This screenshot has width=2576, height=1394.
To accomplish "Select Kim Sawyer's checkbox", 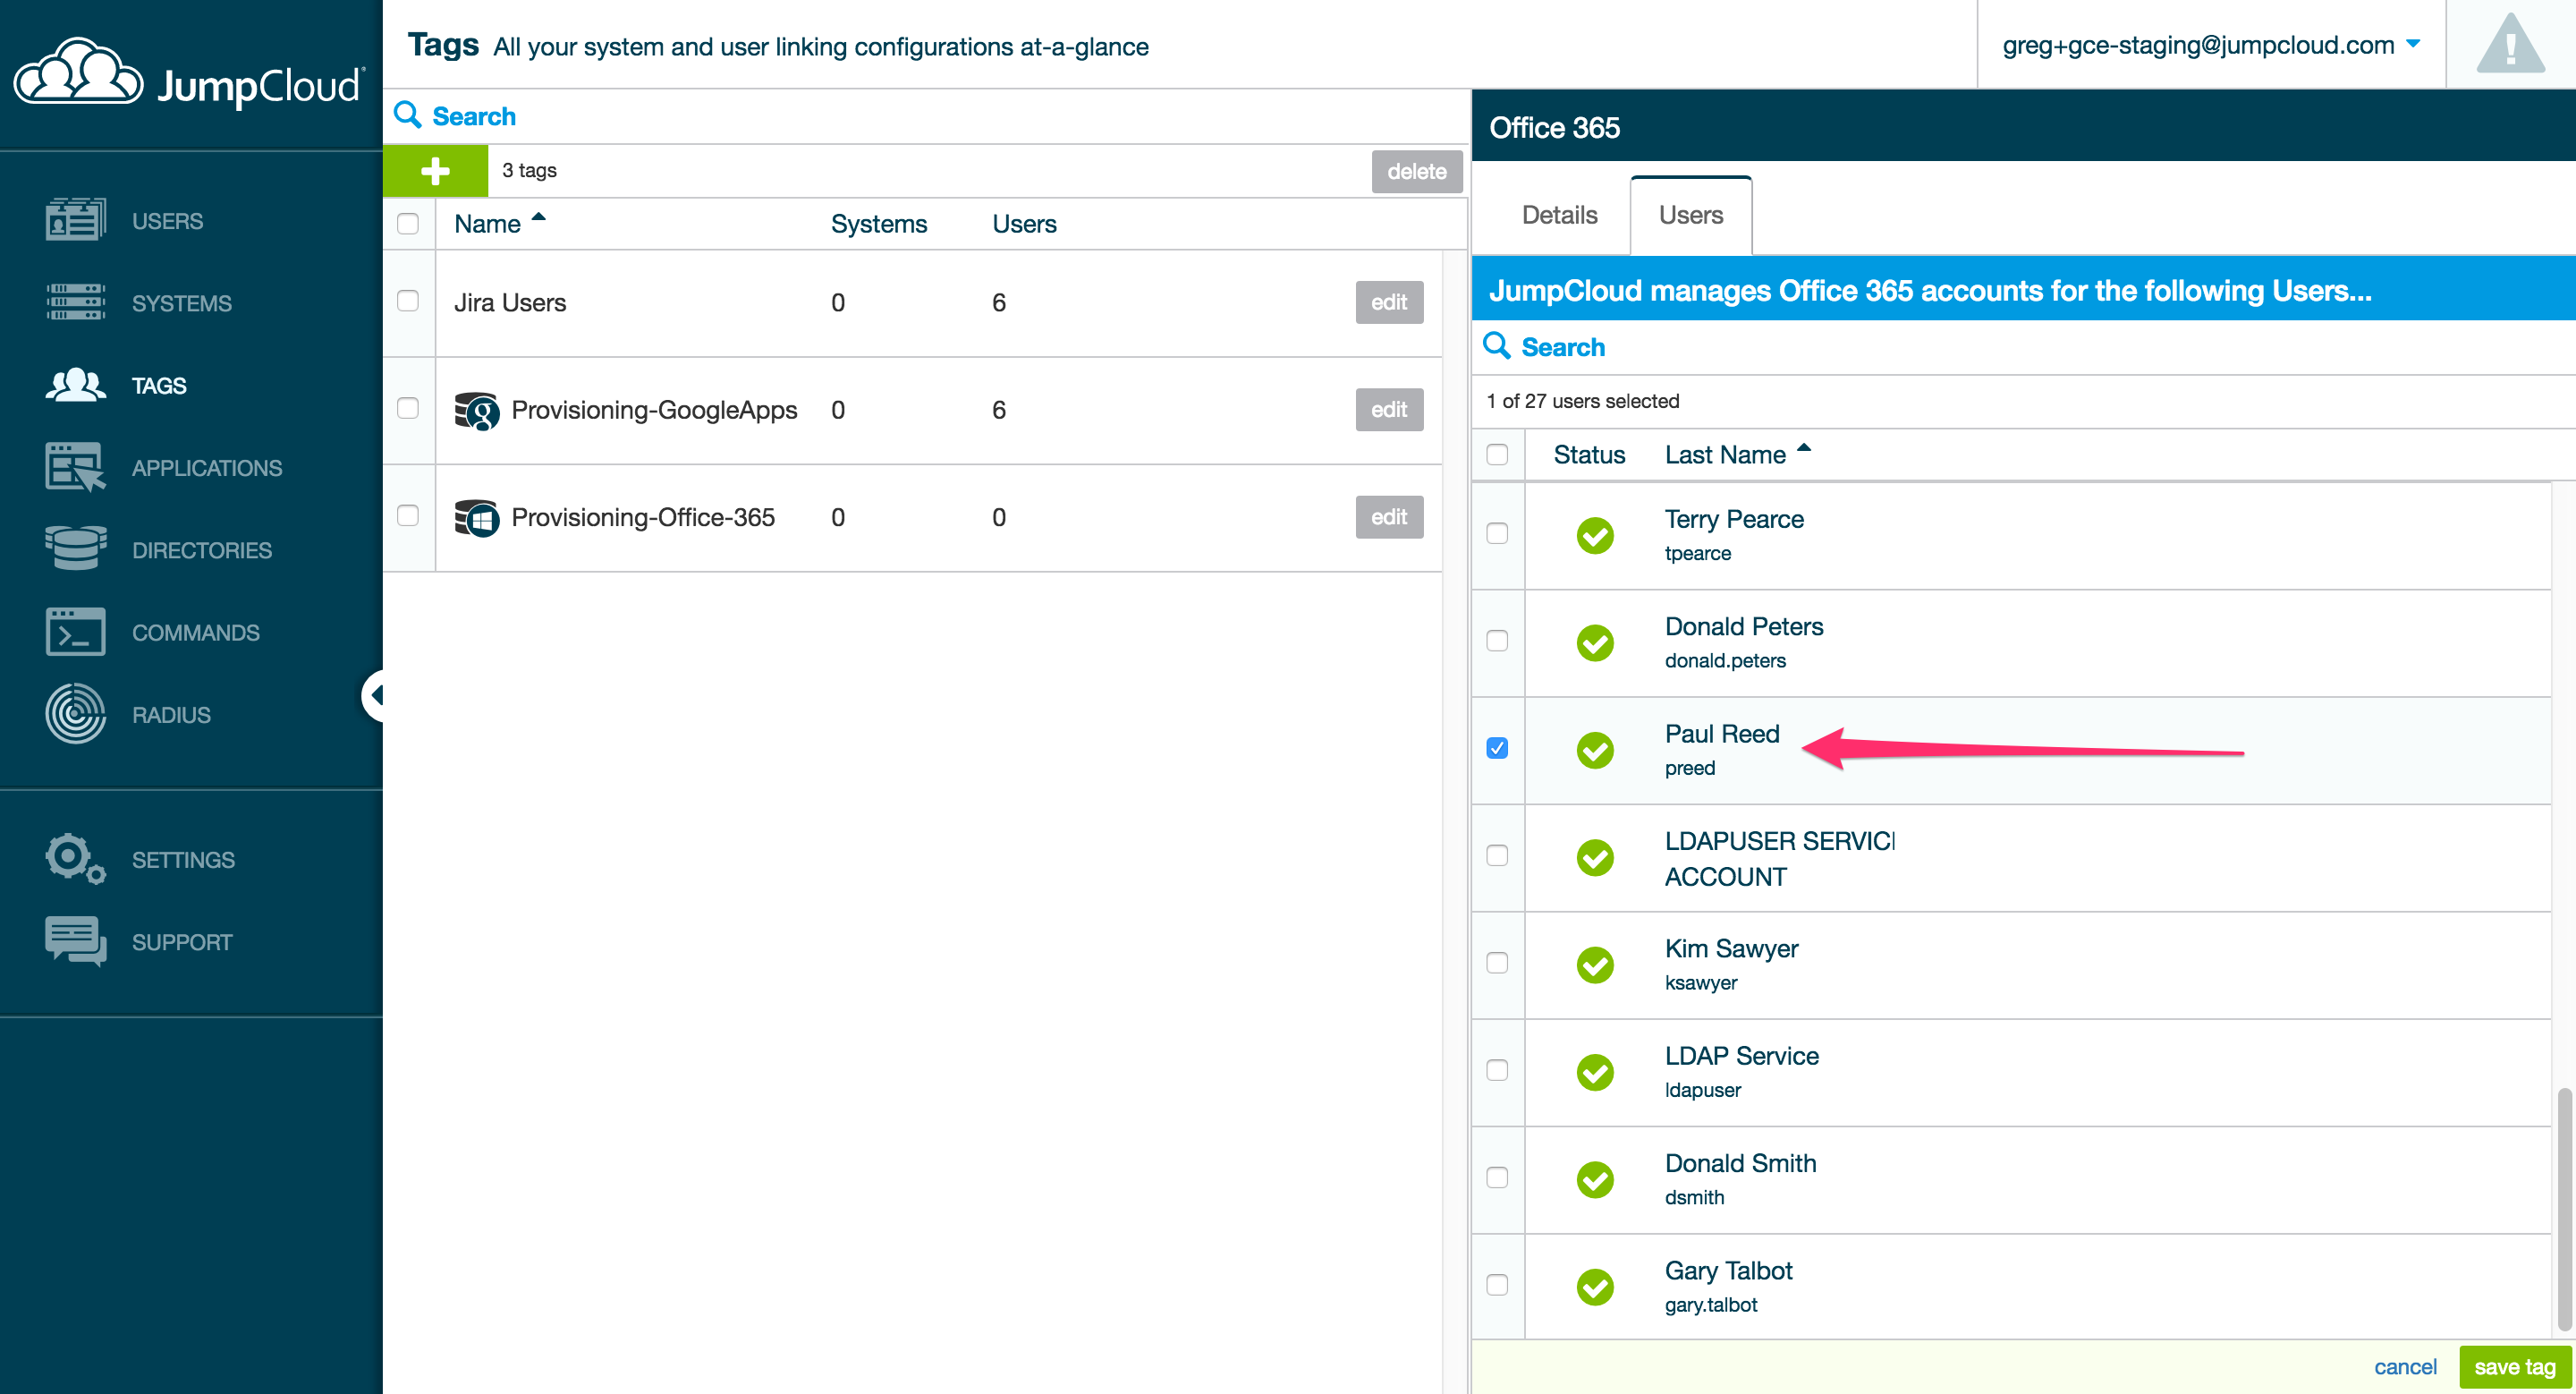I will (1497, 962).
